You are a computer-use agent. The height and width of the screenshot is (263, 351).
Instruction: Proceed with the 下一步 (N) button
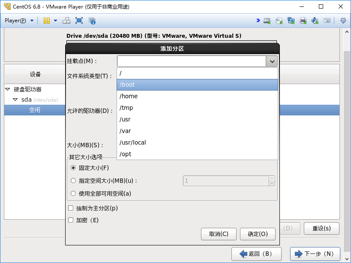click(315, 254)
